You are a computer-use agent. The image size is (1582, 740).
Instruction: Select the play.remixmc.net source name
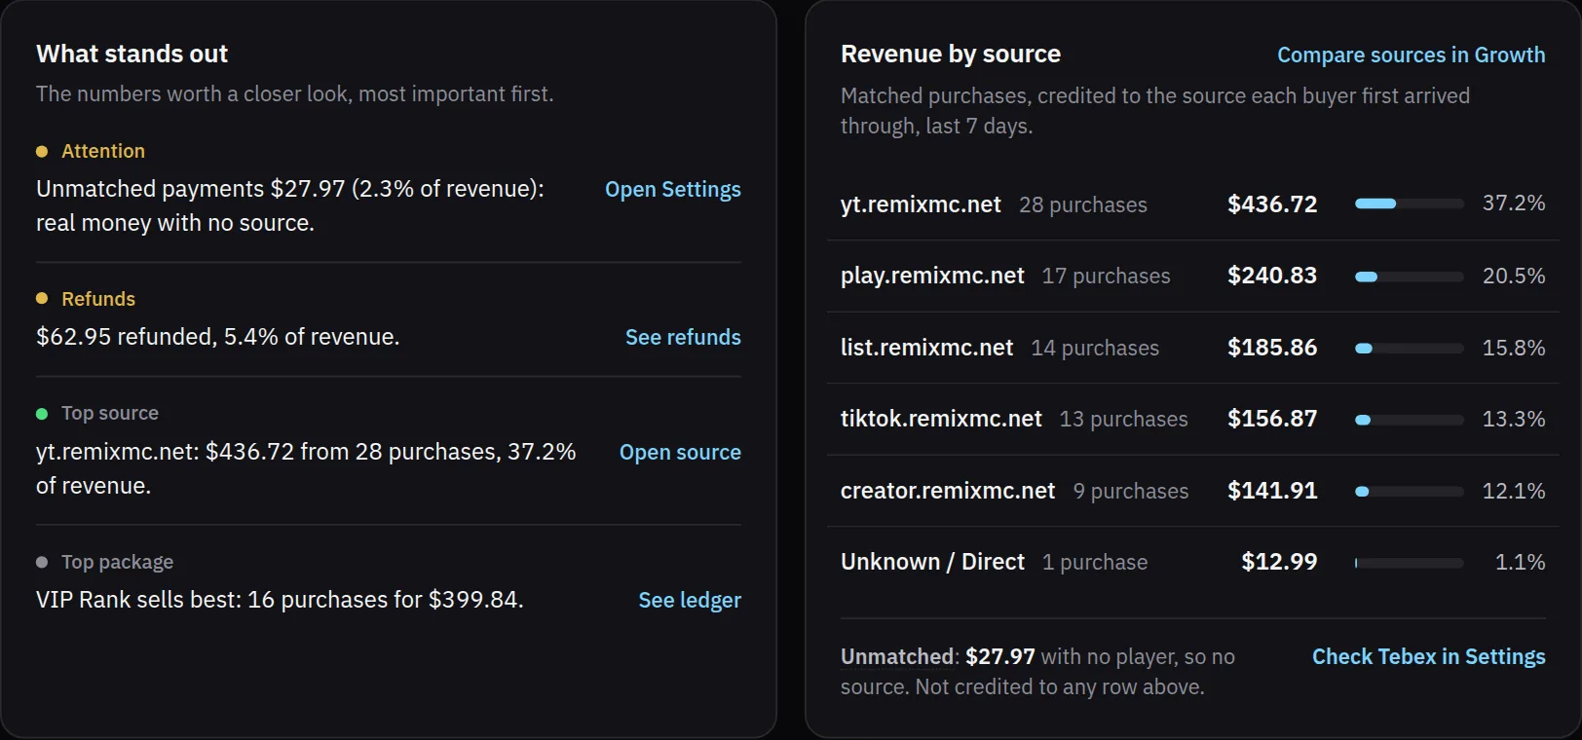point(932,276)
